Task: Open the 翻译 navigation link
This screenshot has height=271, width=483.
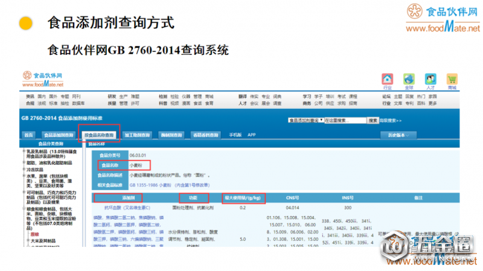Action: (x=243, y=97)
